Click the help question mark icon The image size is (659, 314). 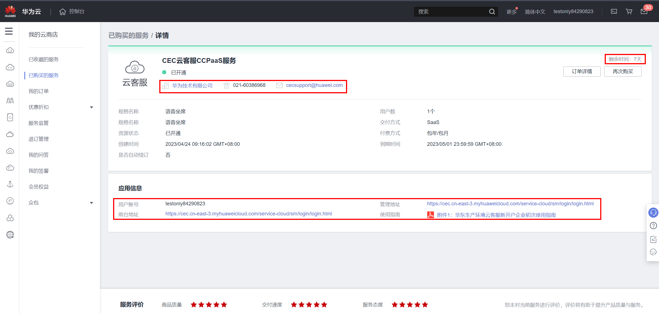point(653,226)
